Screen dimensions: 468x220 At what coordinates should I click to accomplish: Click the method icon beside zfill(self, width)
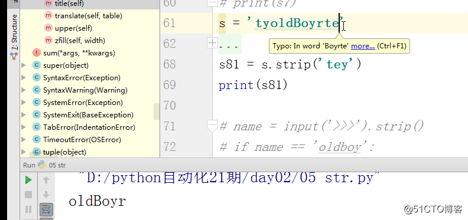point(48,40)
